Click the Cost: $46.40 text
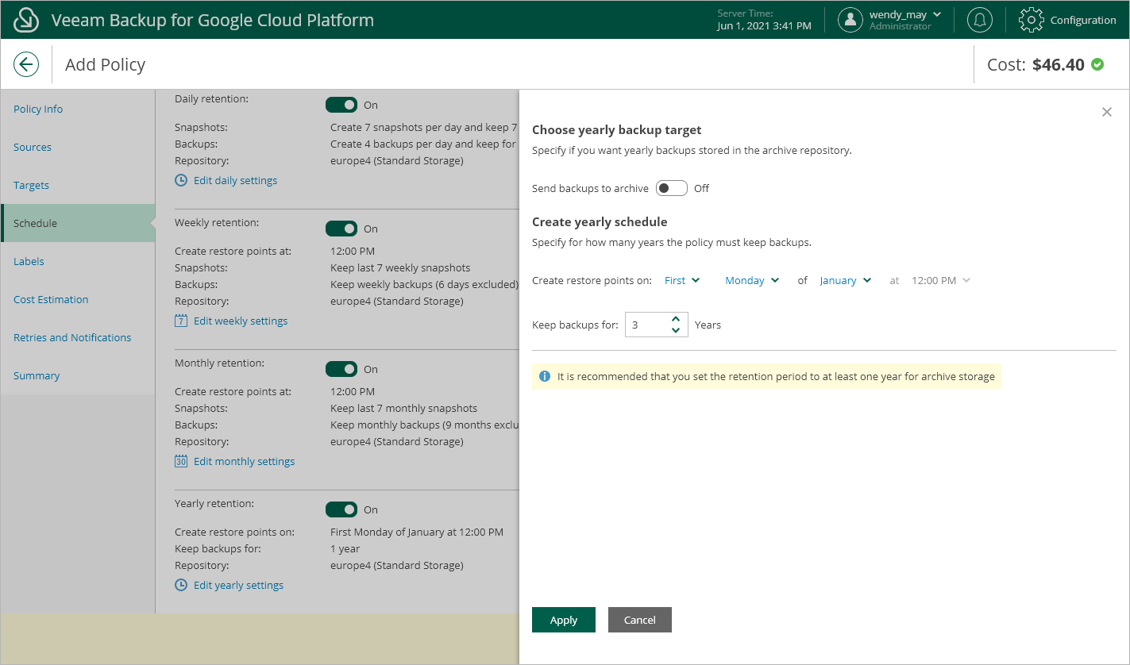This screenshot has width=1130, height=665. click(1036, 64)
